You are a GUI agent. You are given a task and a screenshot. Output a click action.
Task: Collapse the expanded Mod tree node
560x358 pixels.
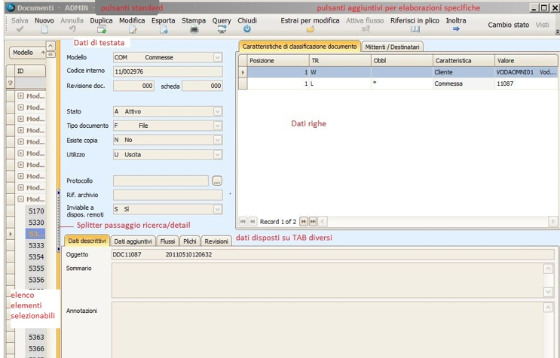pyautogui.click(x=20, y=199)
